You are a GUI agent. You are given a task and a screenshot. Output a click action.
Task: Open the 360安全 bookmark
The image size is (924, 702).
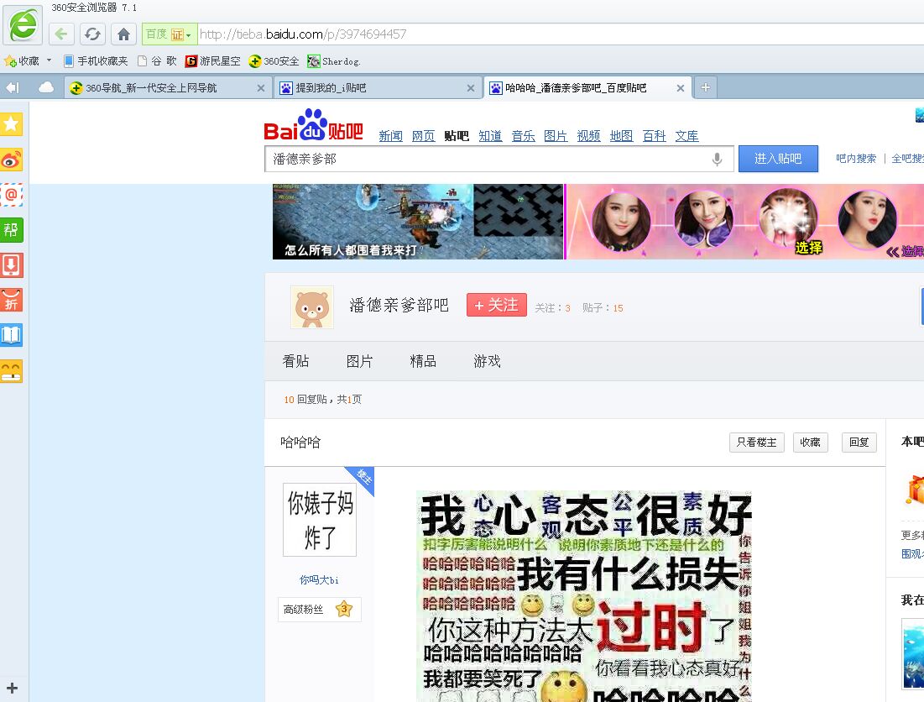click(x=274, y=61)
